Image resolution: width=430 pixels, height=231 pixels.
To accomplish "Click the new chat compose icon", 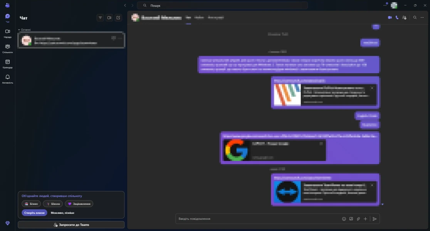I will tap(118, 18).
